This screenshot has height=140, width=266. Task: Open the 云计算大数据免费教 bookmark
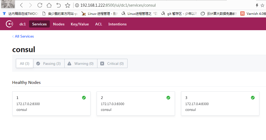pyautogui.click(x=219, y=13)
